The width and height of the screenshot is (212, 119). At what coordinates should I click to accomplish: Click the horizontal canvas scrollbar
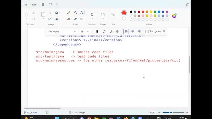[42, 108]
